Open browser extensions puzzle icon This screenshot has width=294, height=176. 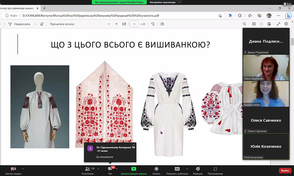(240, 16)
